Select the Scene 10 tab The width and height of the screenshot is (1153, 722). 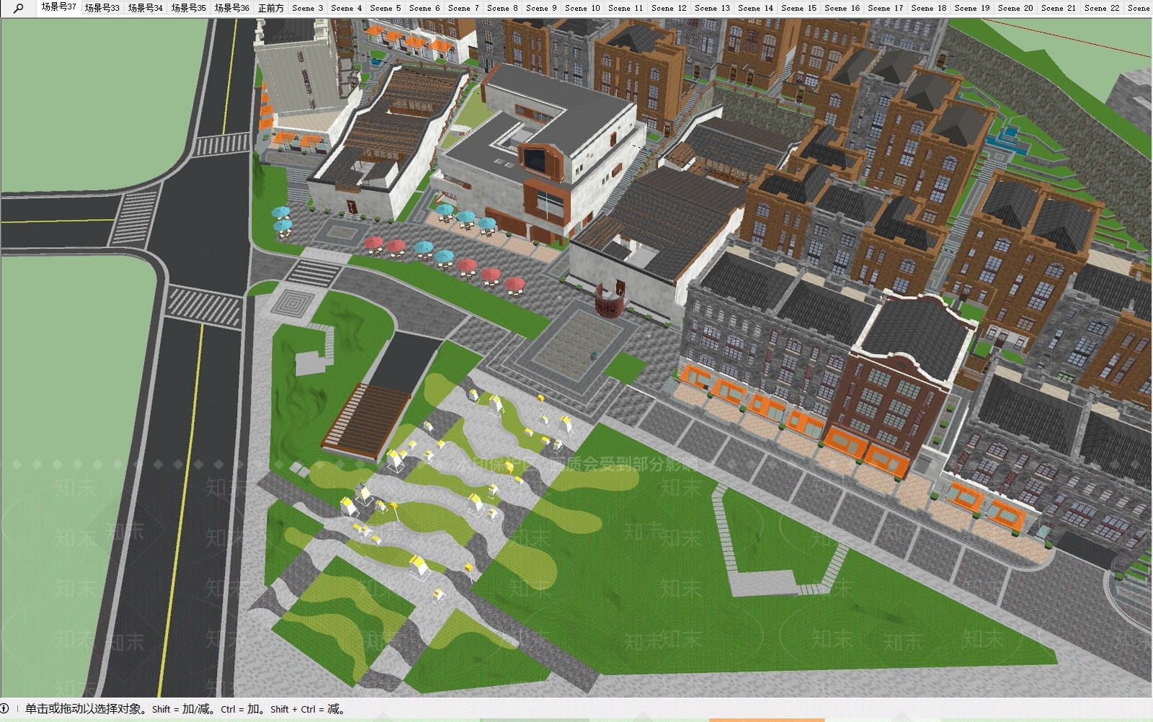click(x=582, y=8)
